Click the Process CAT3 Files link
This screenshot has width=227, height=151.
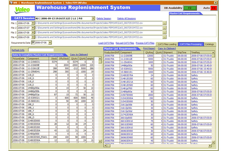[x=144, y=44]
